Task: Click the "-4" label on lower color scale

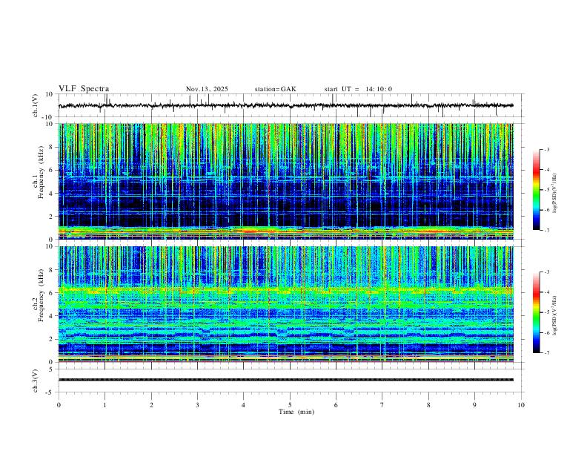Action: point(547,292)
